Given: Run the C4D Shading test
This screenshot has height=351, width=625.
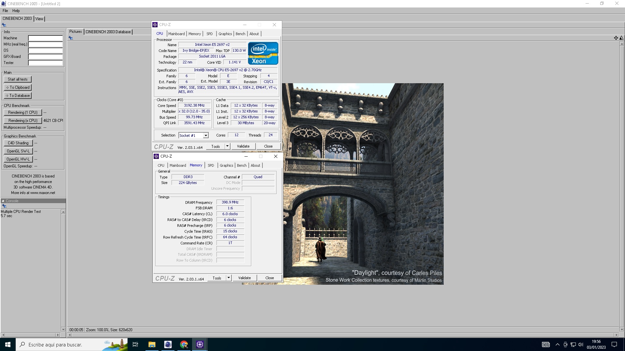Looking at the screenshot, I should (18, 143).
